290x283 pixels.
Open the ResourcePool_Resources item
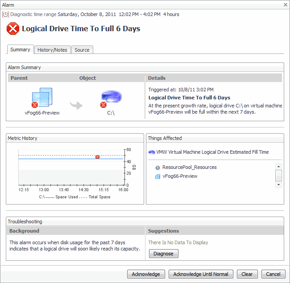point(189,168)
